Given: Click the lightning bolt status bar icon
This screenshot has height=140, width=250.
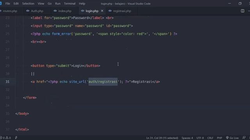Looking at the screenshot, I should point(16,138).
